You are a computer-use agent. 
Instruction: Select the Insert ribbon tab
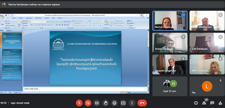14,18
